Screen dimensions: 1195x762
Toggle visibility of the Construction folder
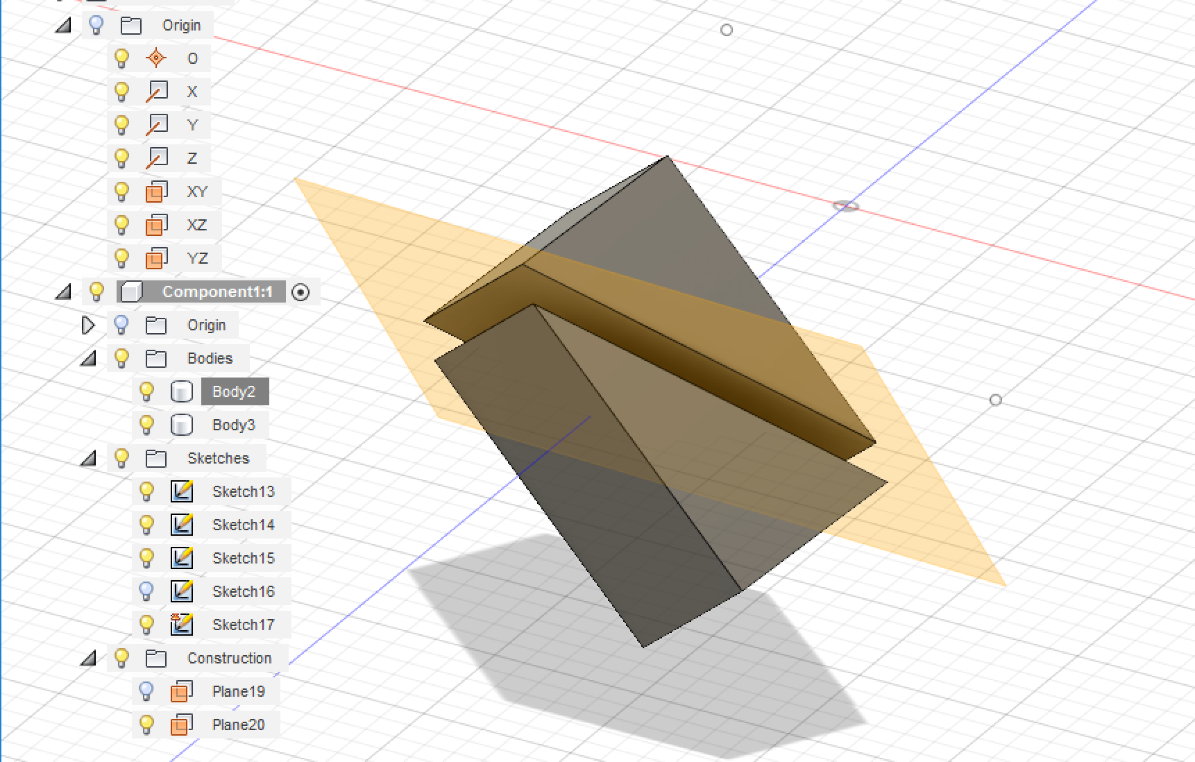click(122, 657)
